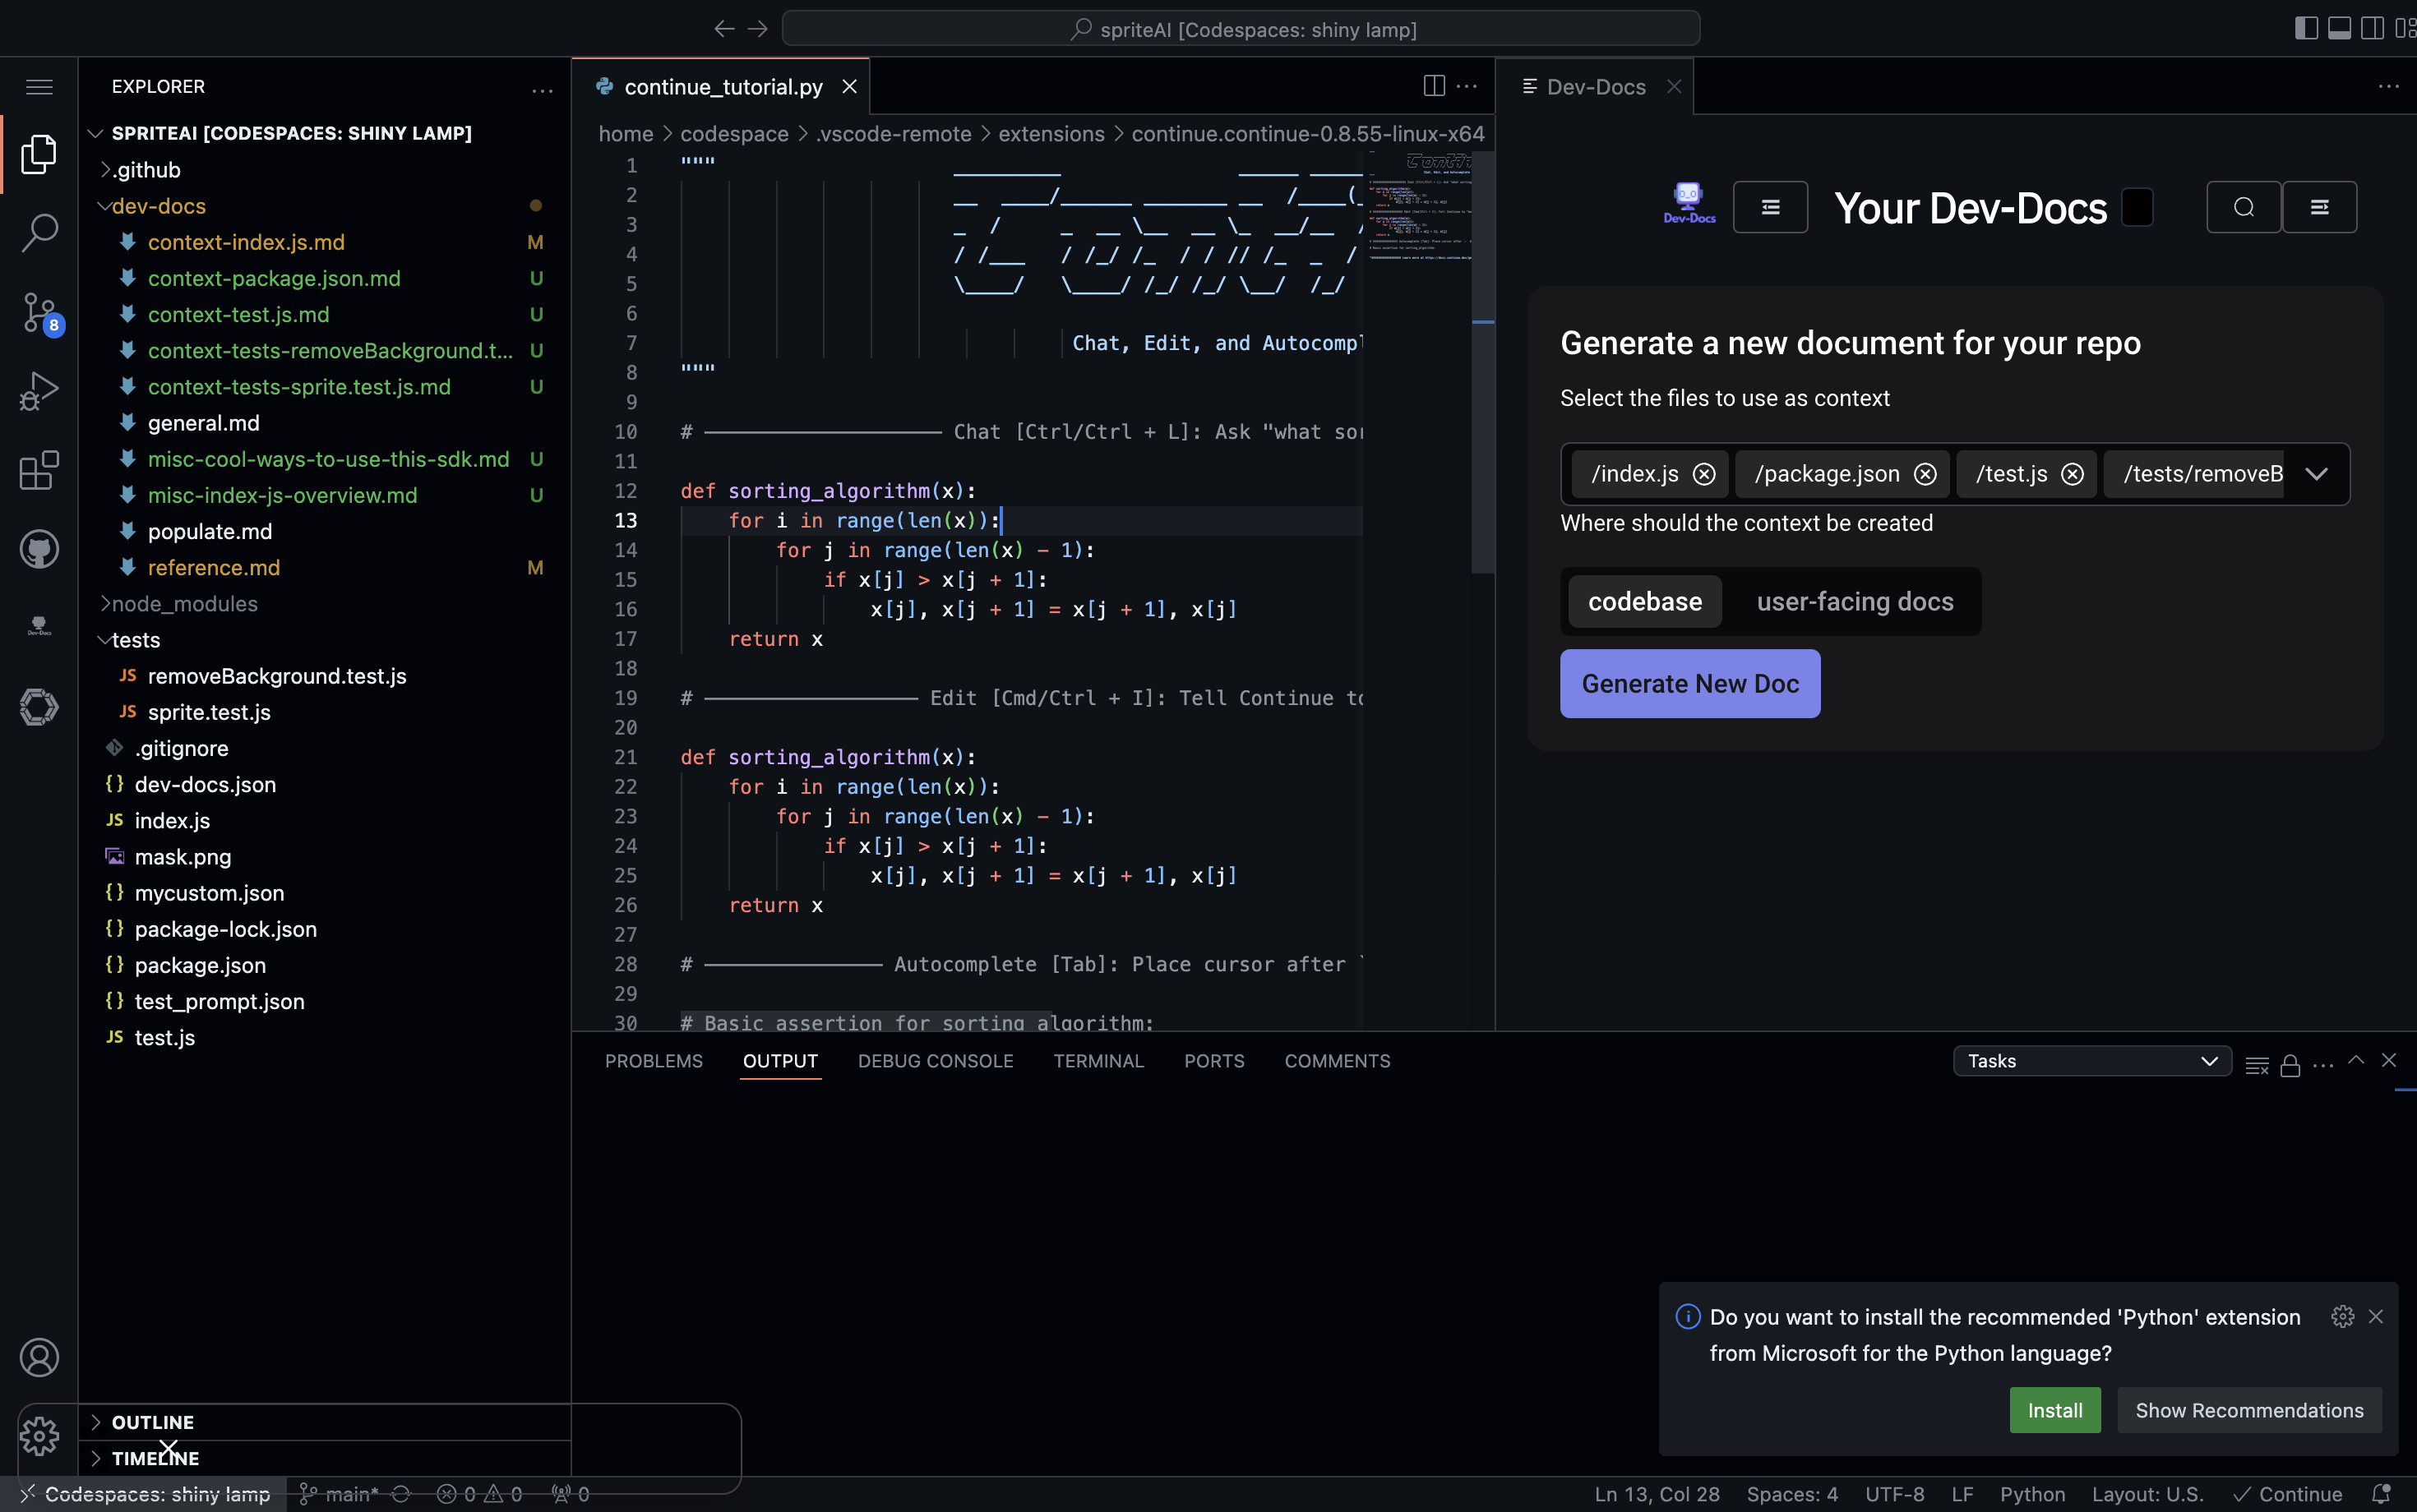Expand the 'tests' folder in Explorer
This screenshot has width=2417, height=1512.
(134, 639)
